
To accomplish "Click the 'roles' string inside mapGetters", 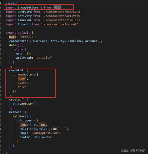I will click(x=22, y=87).
